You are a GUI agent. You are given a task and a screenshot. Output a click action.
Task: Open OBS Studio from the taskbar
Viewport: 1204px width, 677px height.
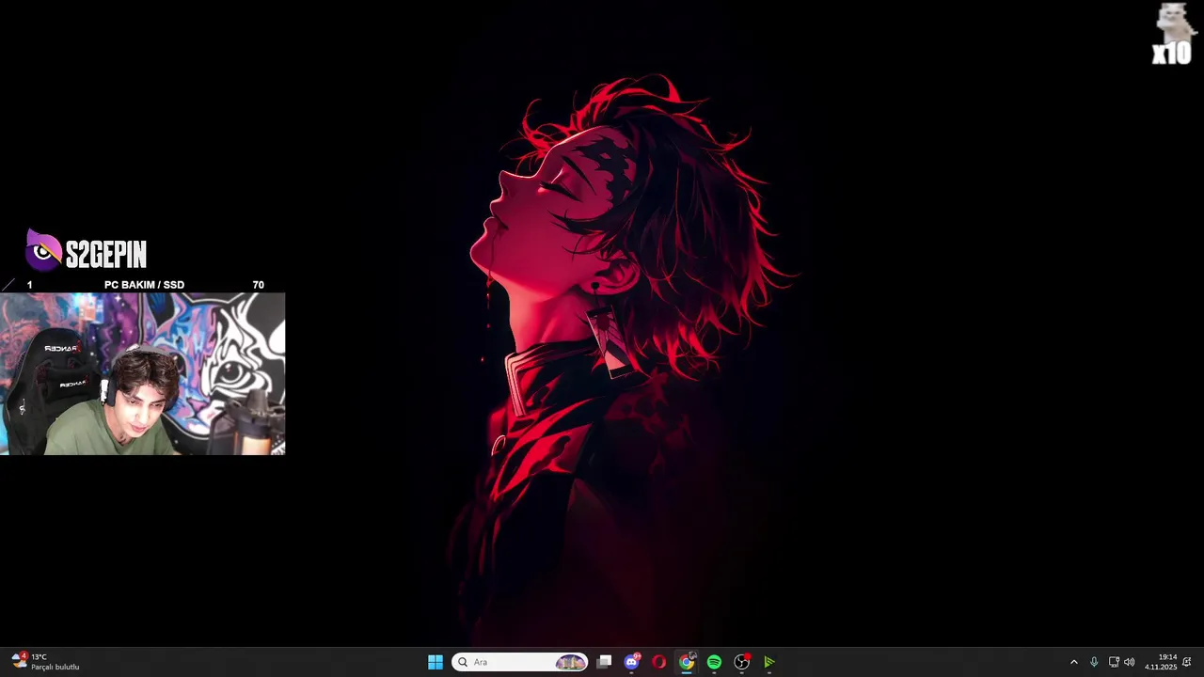pos(741,662)
